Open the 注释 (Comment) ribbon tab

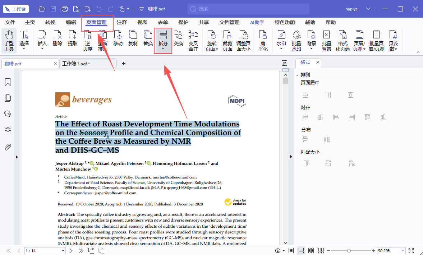[122, 22]
